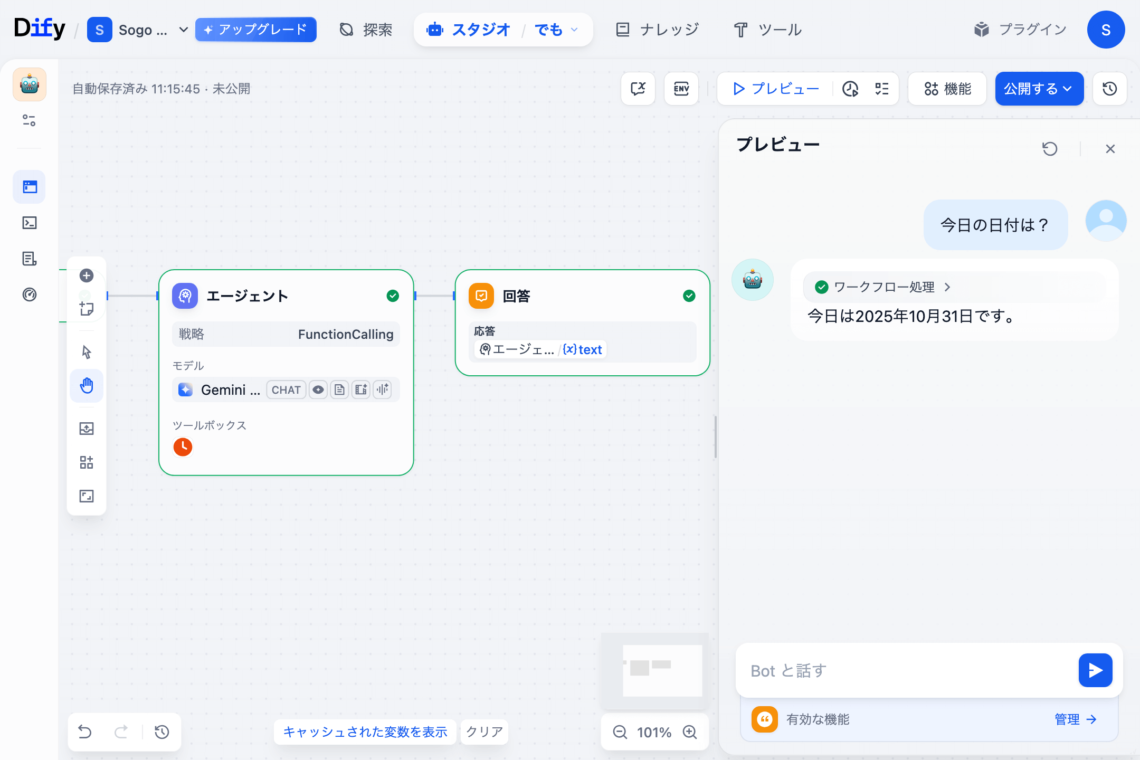This screenshot has width=1140, height=760.
Task: Click the アップグレード button
Action: coord(255,30)
